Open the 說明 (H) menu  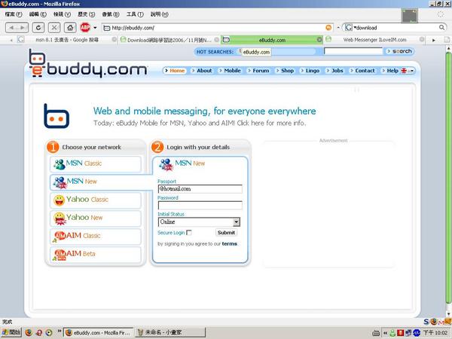[x=160, y=14]
